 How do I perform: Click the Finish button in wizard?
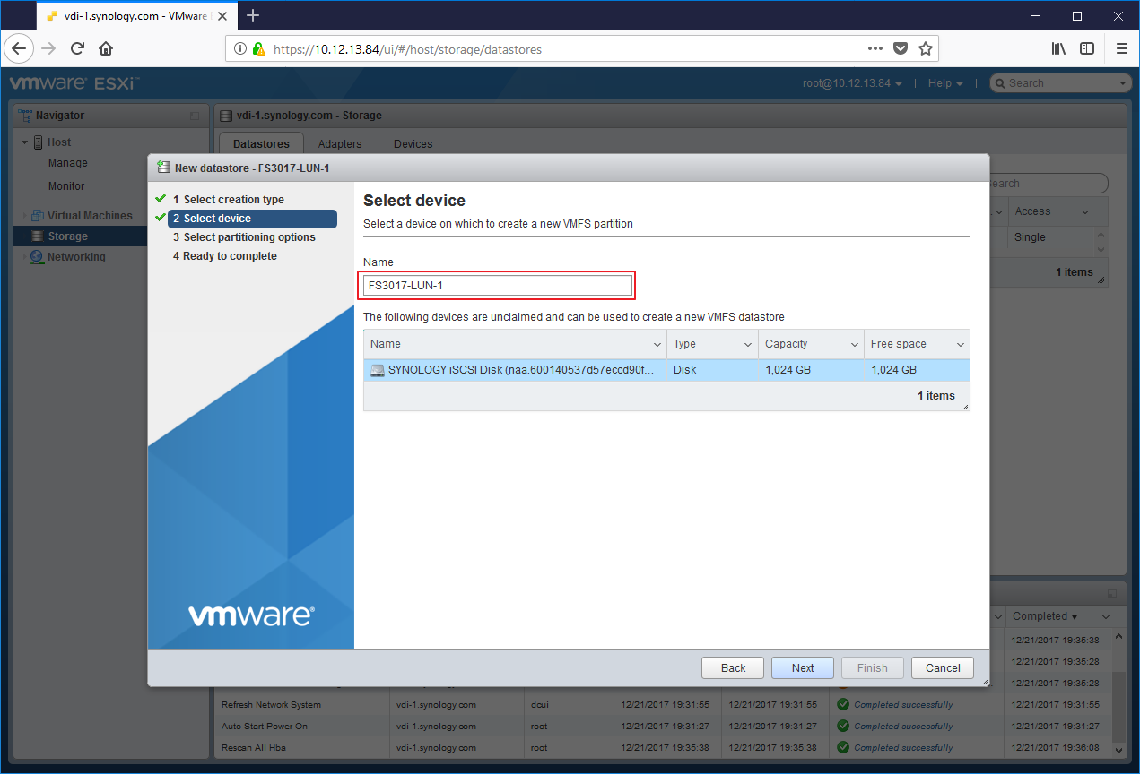(872, 667)
